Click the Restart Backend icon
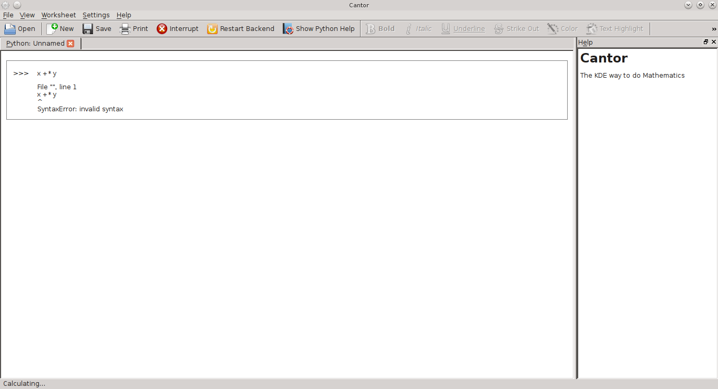 (212, 29)
